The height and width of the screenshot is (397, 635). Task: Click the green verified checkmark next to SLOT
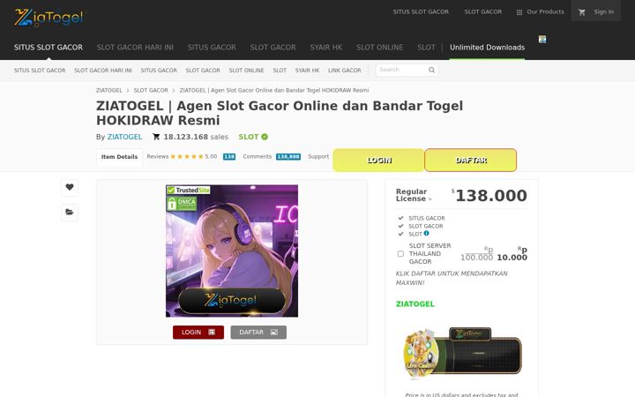(265, 137)
